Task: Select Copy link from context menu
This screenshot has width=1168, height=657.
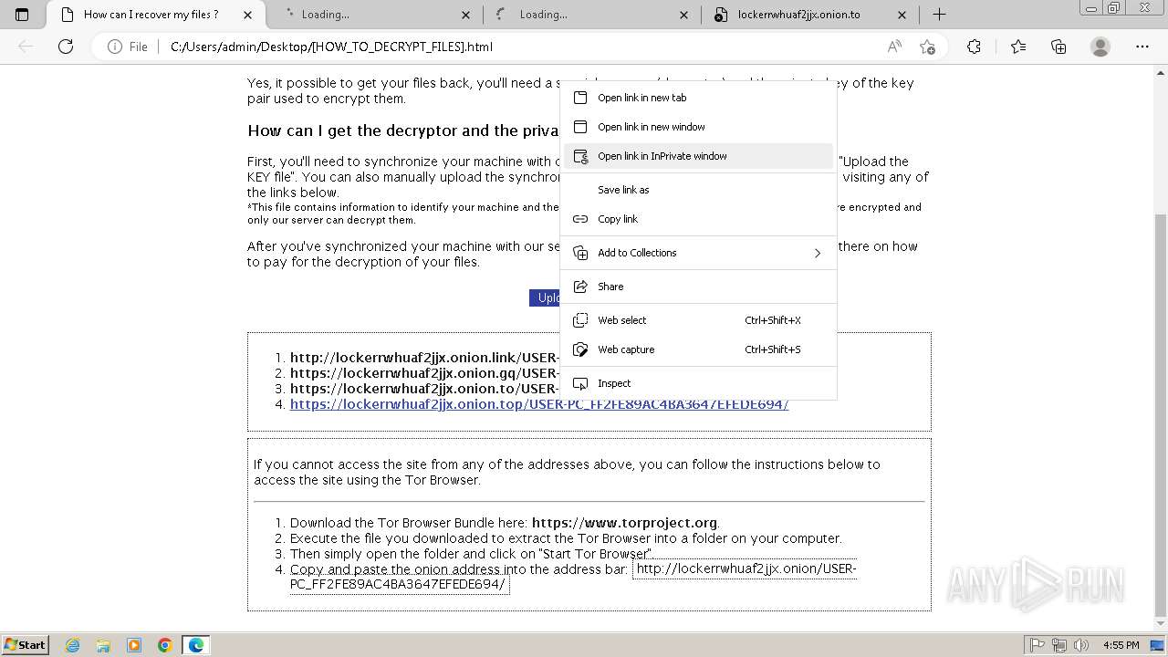Action: (x=698, y=219)
